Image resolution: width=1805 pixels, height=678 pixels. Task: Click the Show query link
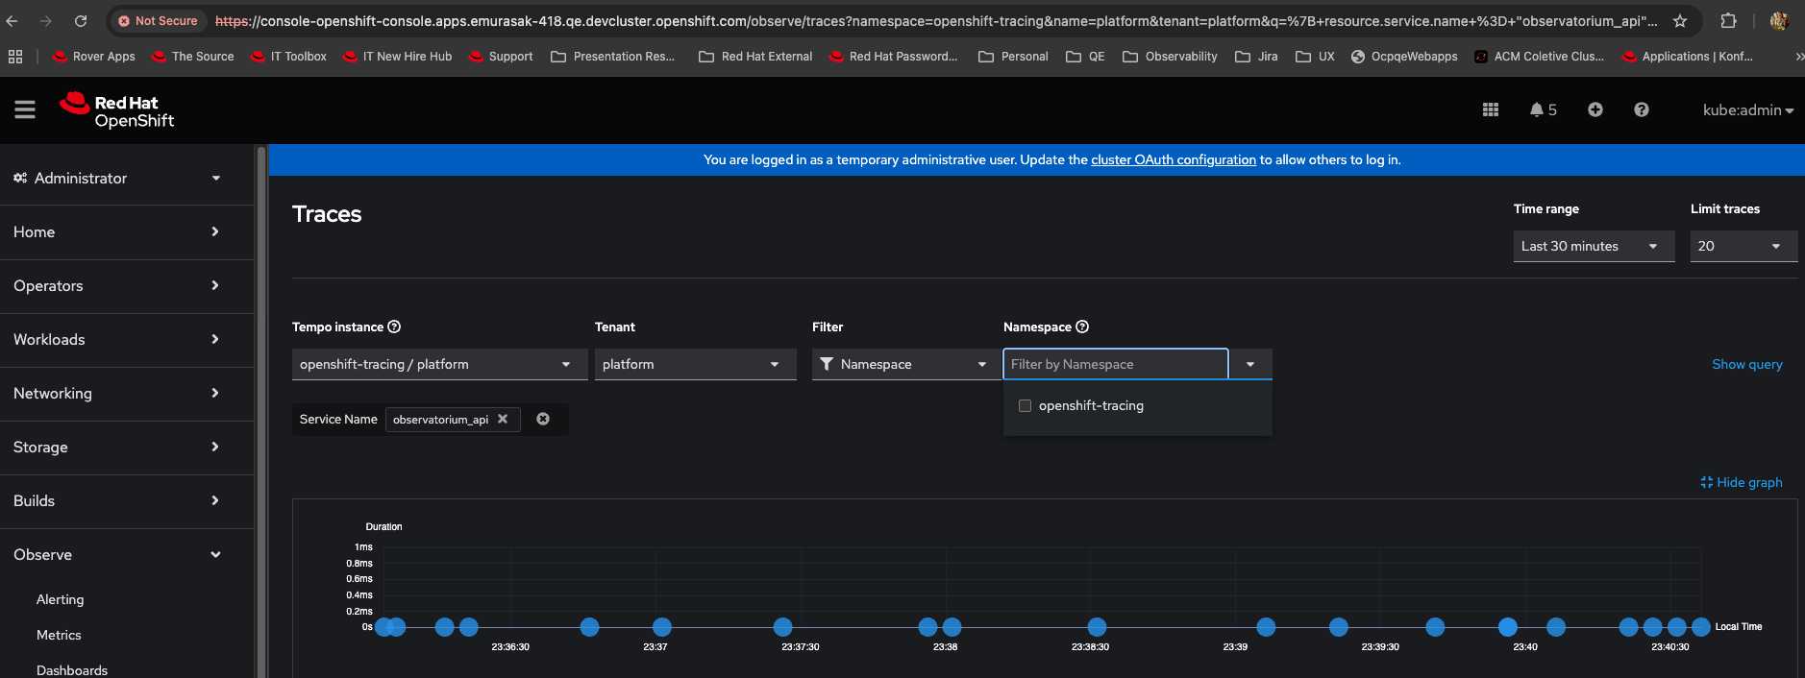pyautogui.click(x=1746, y=365)
